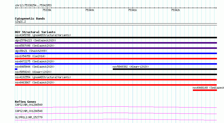Click the magenta line under CAPS2|NM_001286549

(x=116, y=107)
